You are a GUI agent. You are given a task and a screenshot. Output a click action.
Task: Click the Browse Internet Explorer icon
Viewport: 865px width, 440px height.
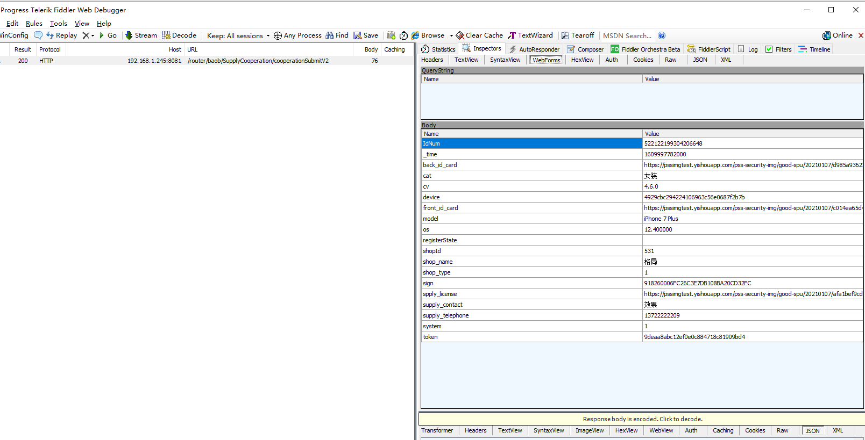tap(415, 35)
